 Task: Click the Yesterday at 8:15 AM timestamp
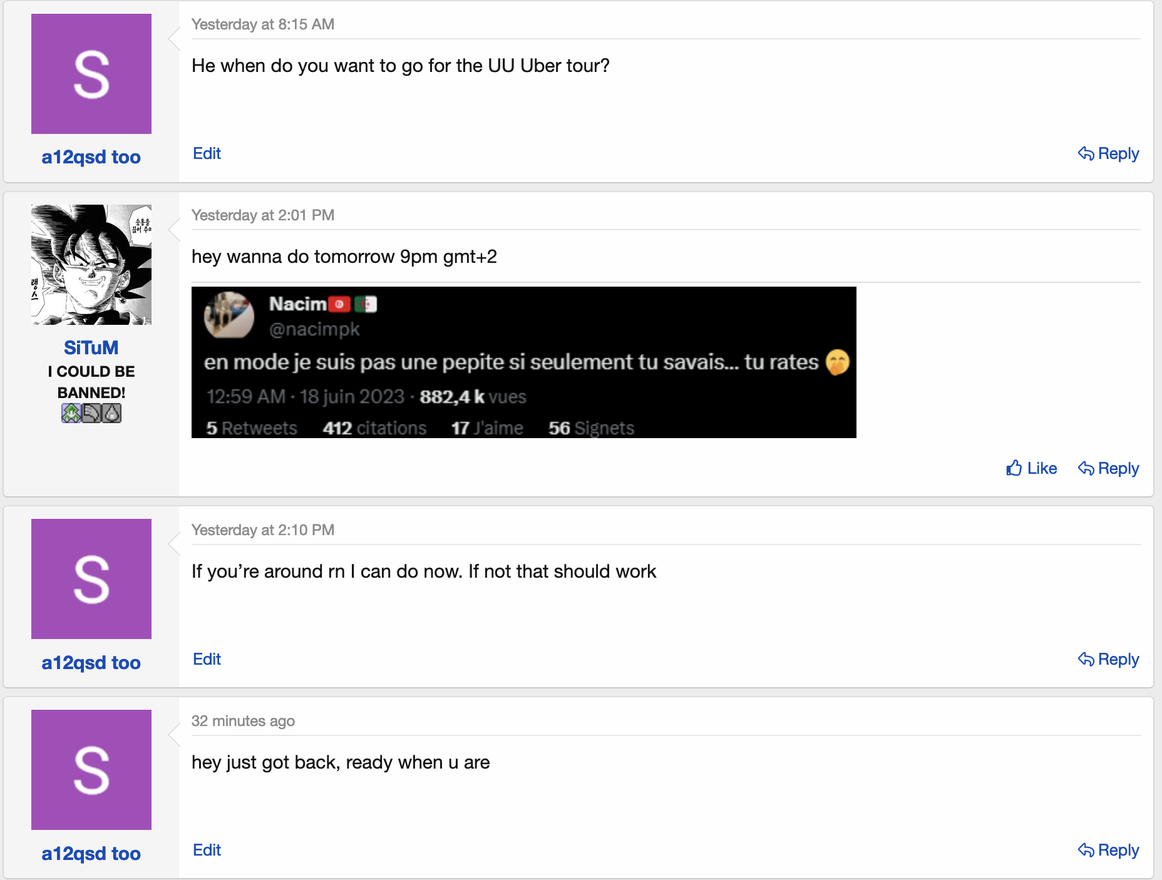[263, 24]
